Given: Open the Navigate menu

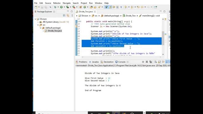Looking at the screenshot, I should click(x=67, y=3).
